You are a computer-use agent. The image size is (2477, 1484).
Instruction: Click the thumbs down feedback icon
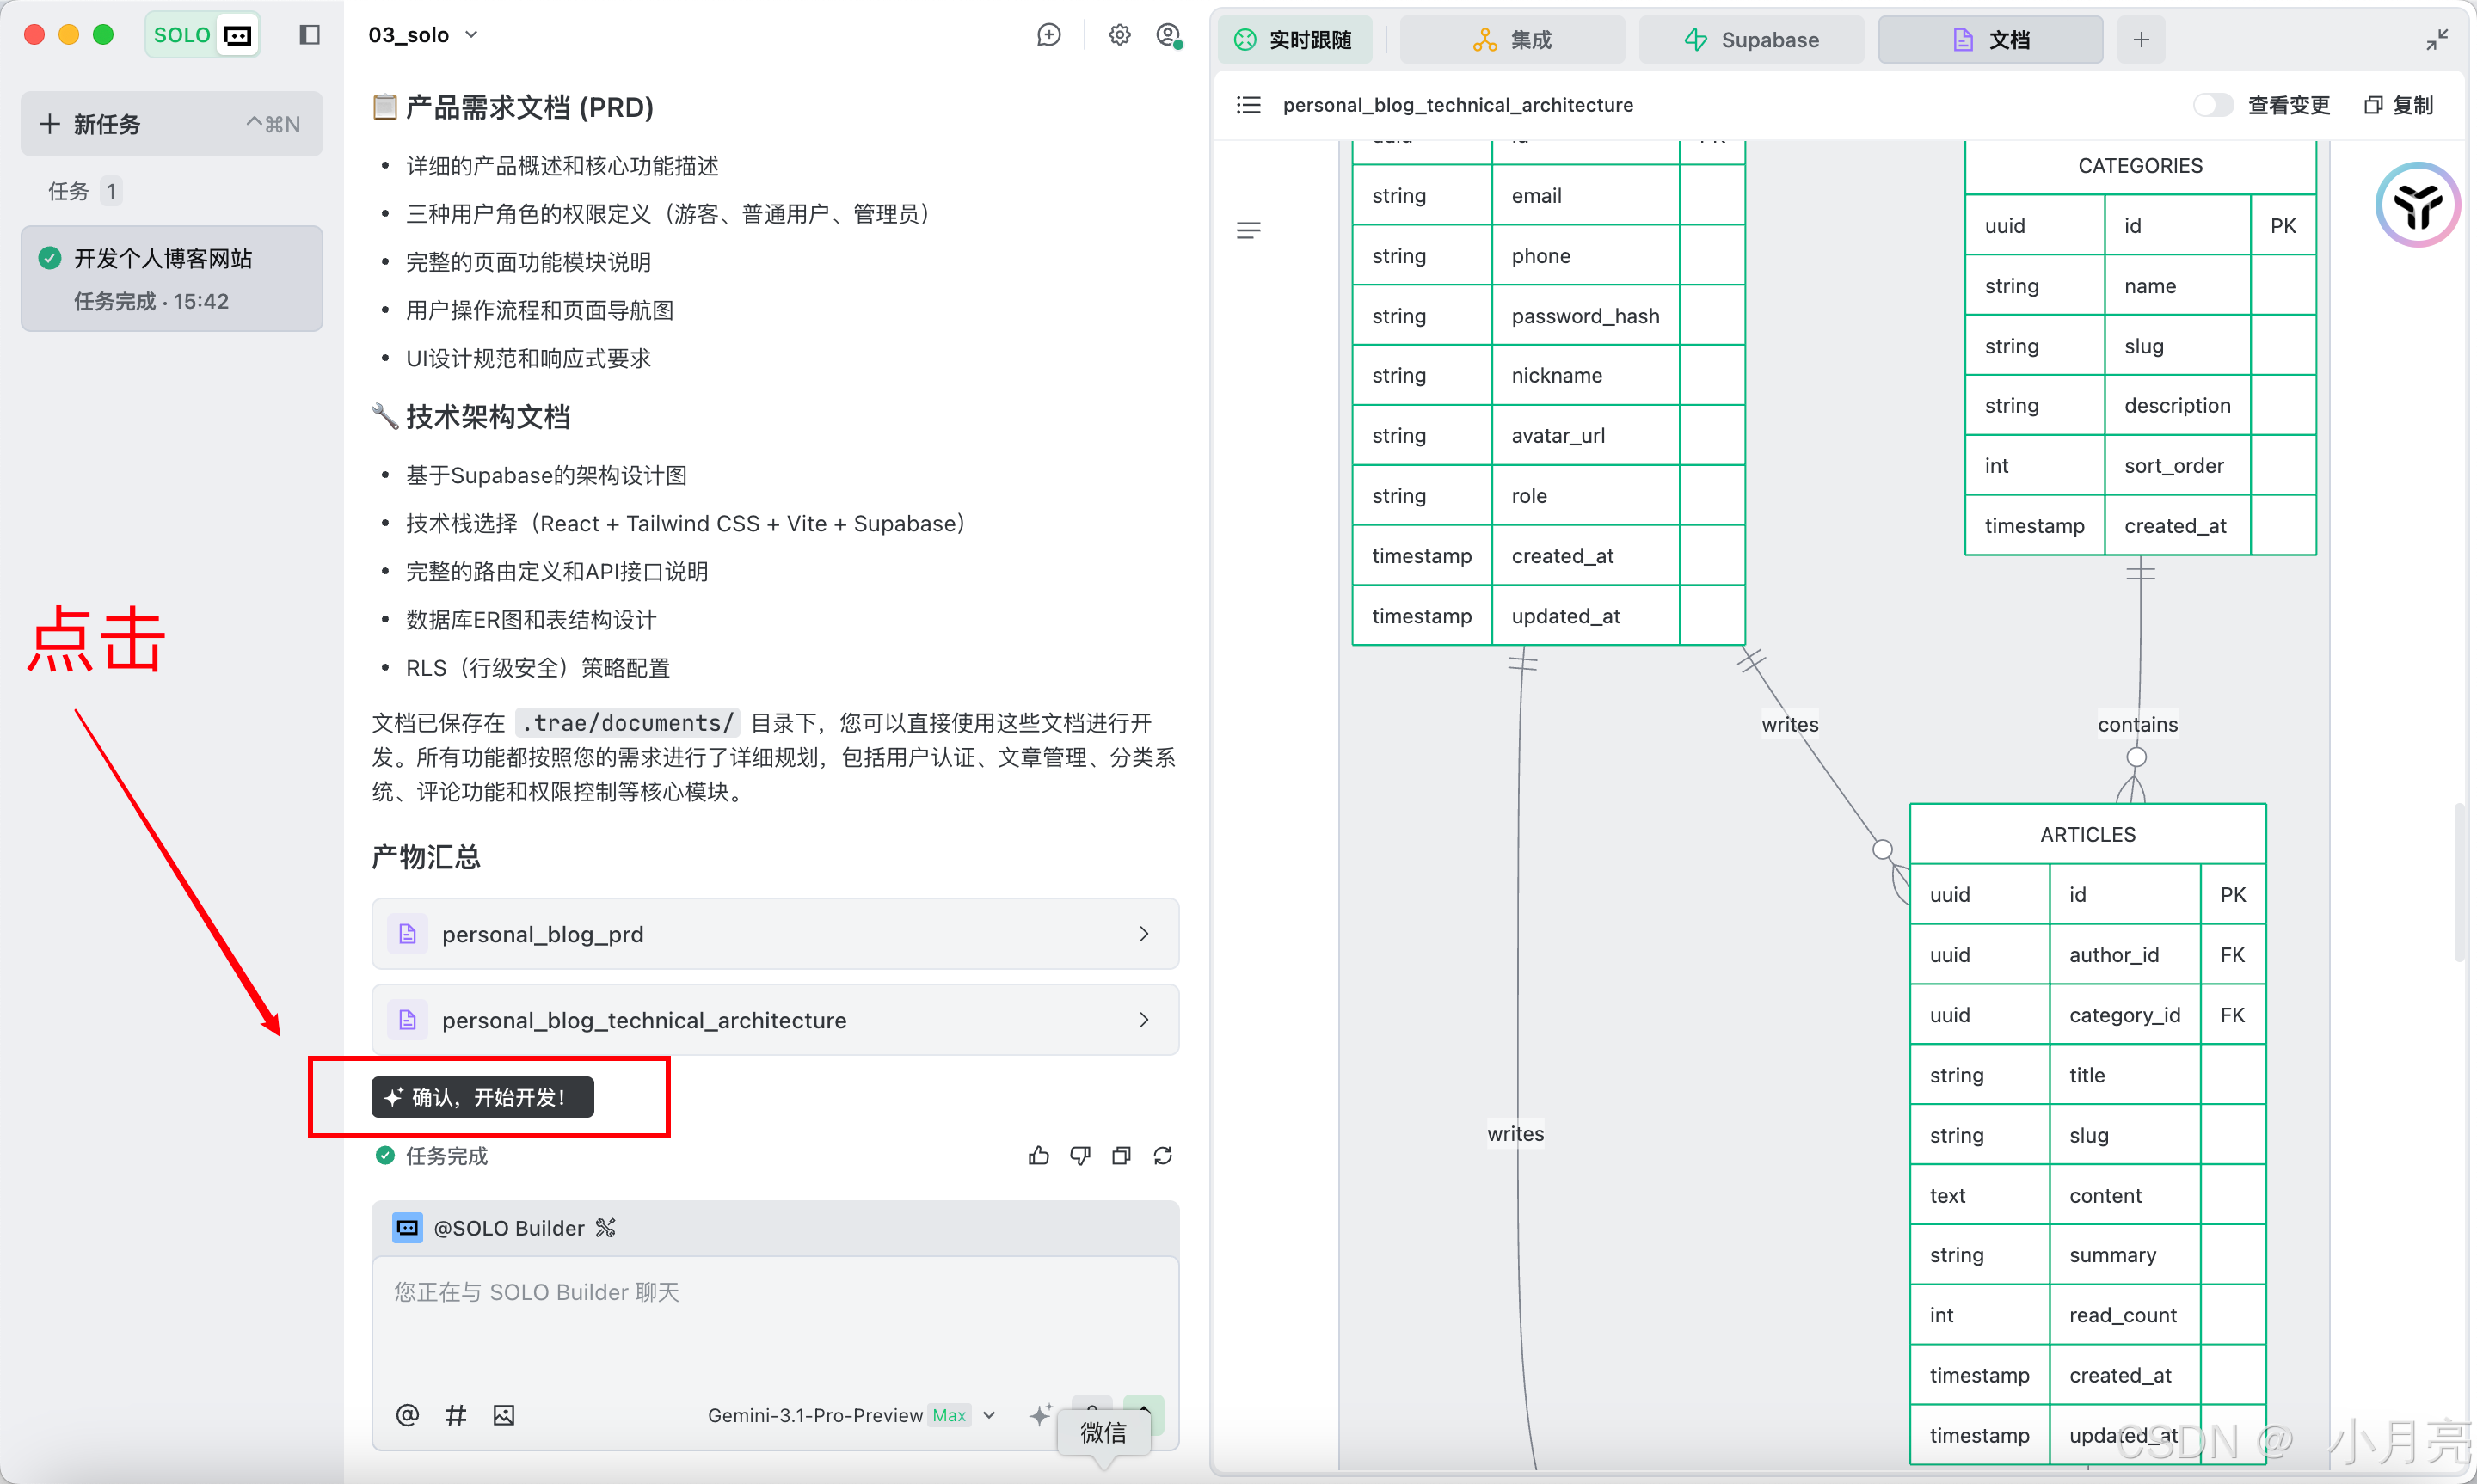click(1080, 1156)
